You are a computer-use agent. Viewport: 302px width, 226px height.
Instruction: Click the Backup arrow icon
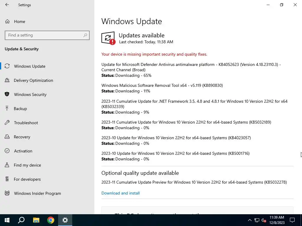pos(7,108)
